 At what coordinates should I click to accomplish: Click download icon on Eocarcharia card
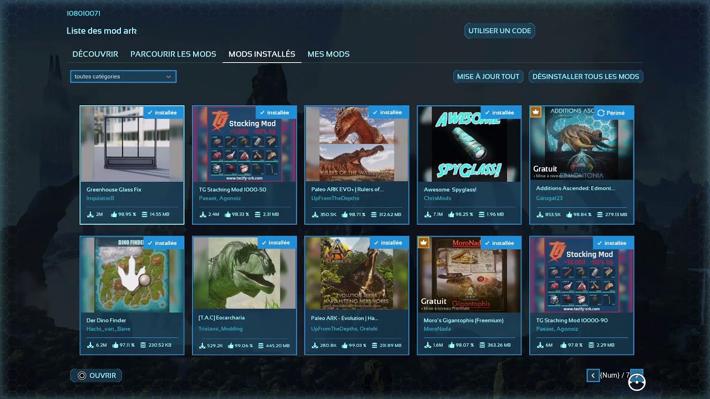coord(203,346)
